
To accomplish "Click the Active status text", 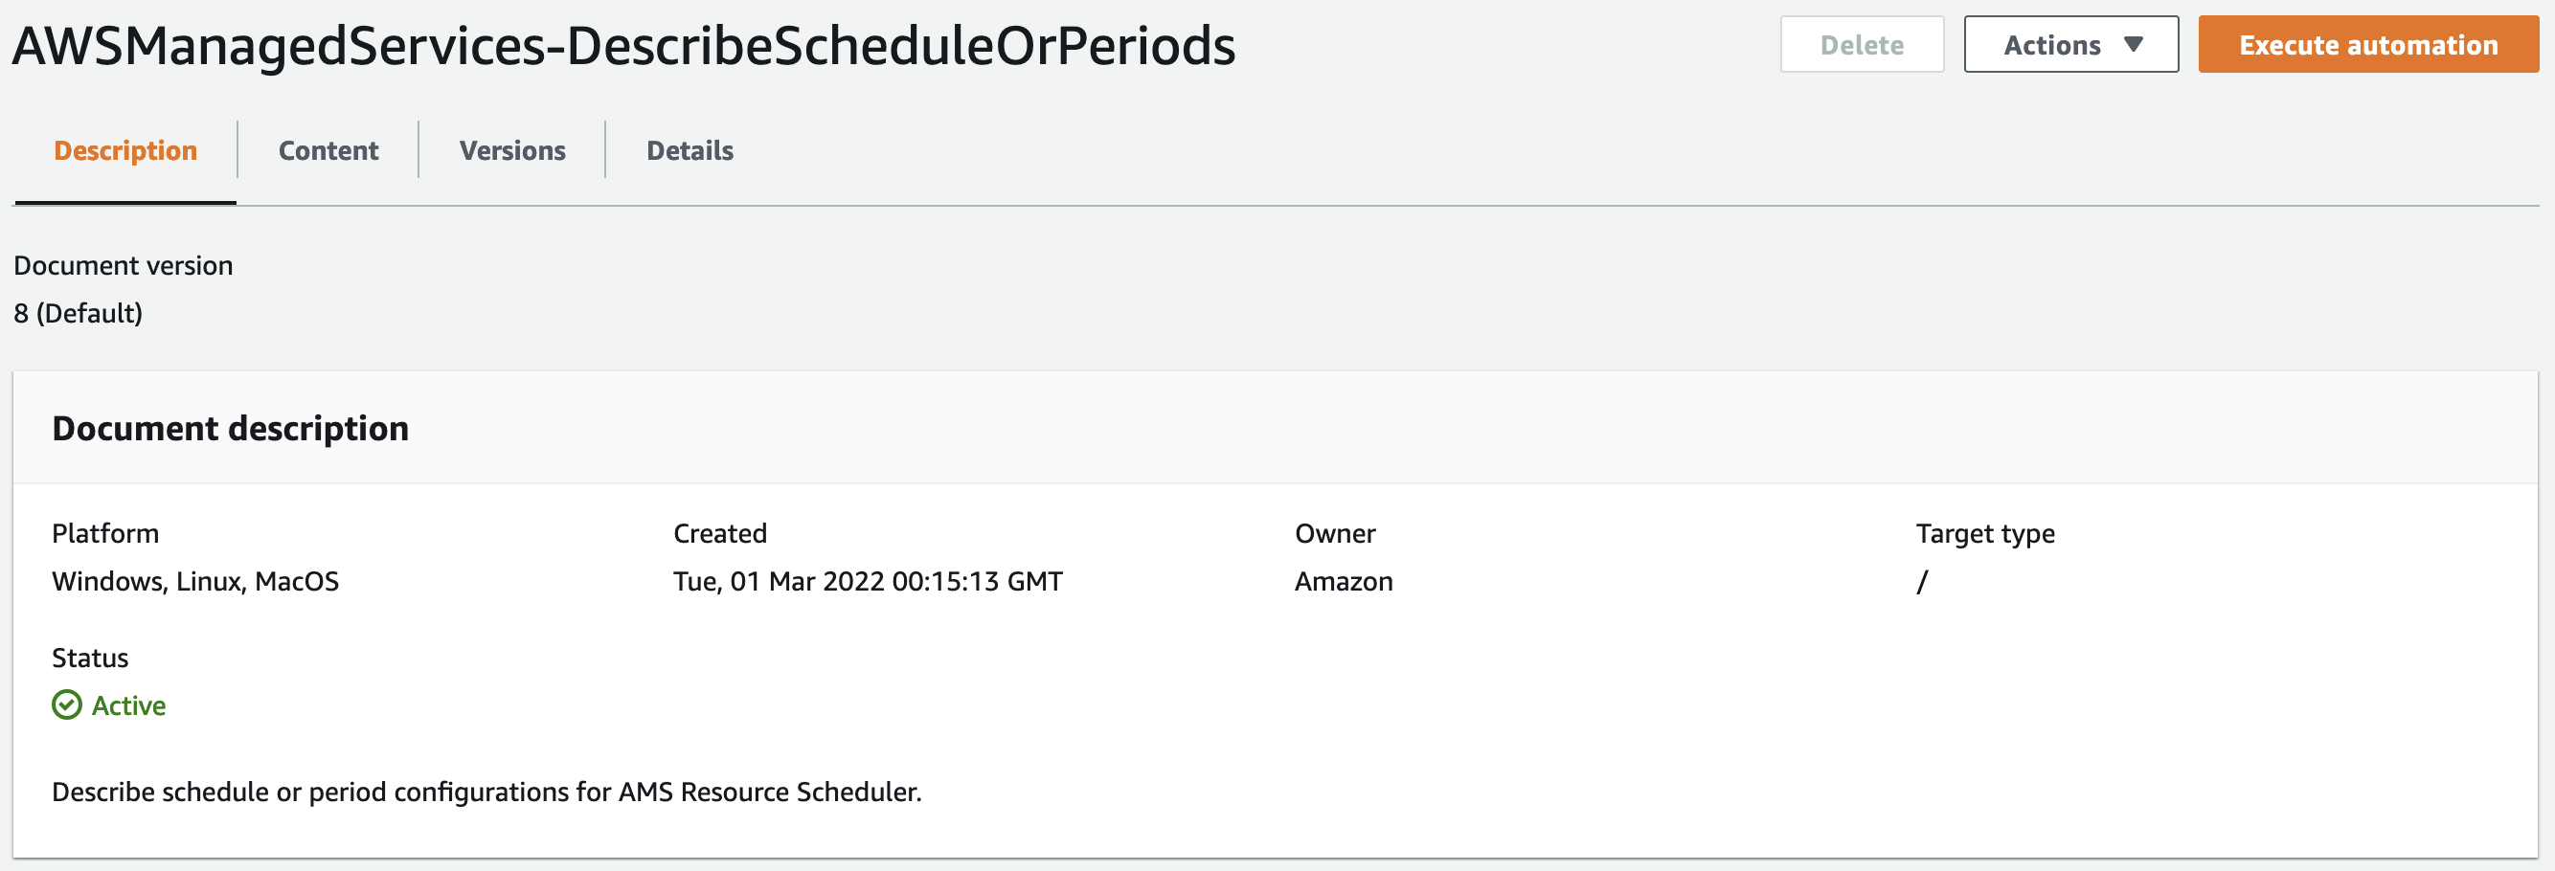I will 129,704.
